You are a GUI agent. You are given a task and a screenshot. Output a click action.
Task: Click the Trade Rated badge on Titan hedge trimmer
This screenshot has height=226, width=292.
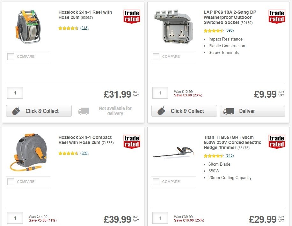(277, 141)
